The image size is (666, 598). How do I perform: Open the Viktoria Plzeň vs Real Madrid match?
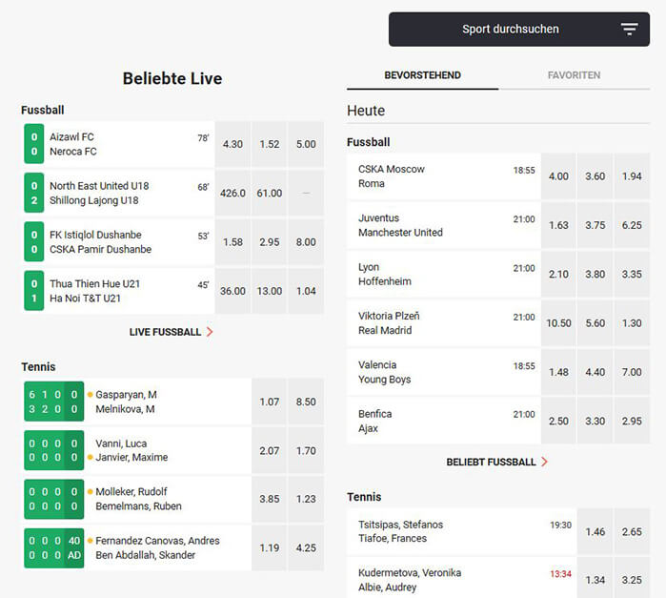[x=443, y=323]
